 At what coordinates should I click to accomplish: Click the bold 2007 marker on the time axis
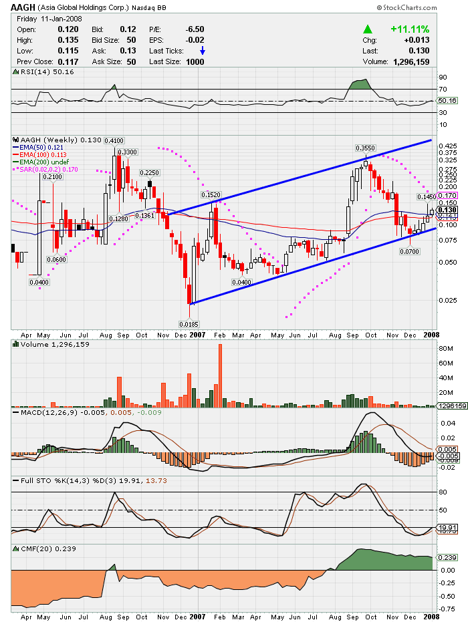click(x=197, y=337)
